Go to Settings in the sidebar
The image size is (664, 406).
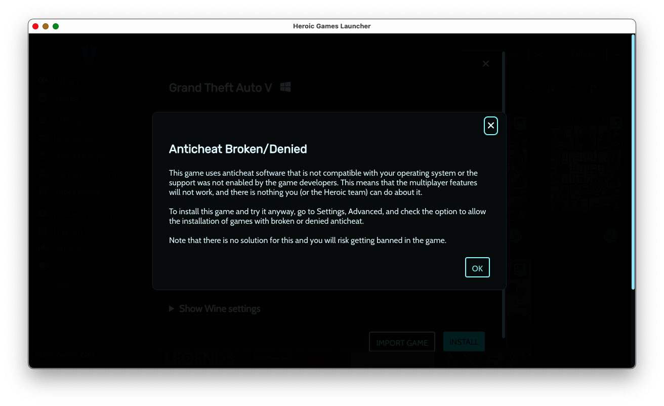(62, 120)
